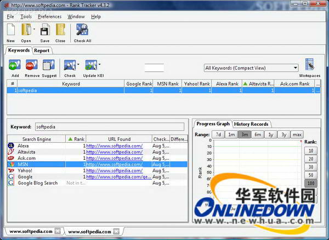Click the Rank column header in the engine table

(76, 139)
